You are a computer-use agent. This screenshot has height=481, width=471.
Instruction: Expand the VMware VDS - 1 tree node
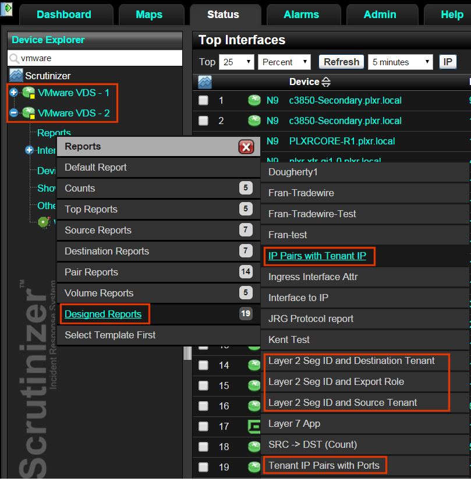click(13, 93)
